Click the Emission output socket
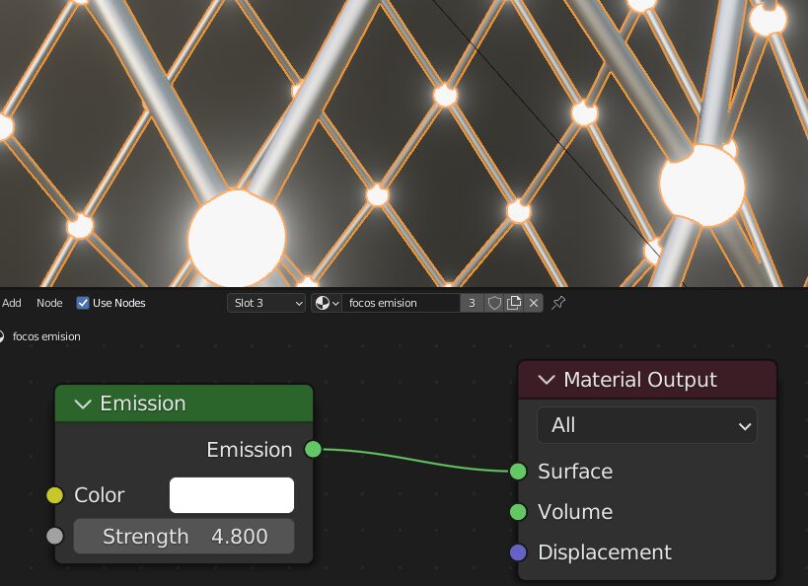Image resolution: width=808 pixels, height=586 pixels. click(313, 450)
